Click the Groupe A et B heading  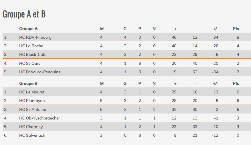click(24, 14)
